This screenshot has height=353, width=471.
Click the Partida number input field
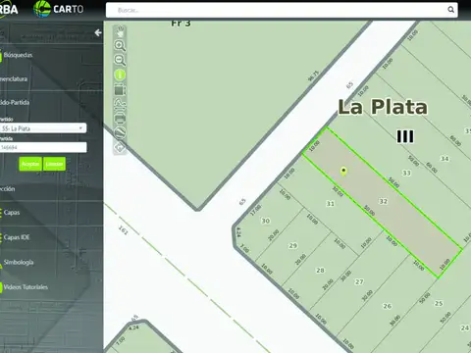tap(43, 147)
